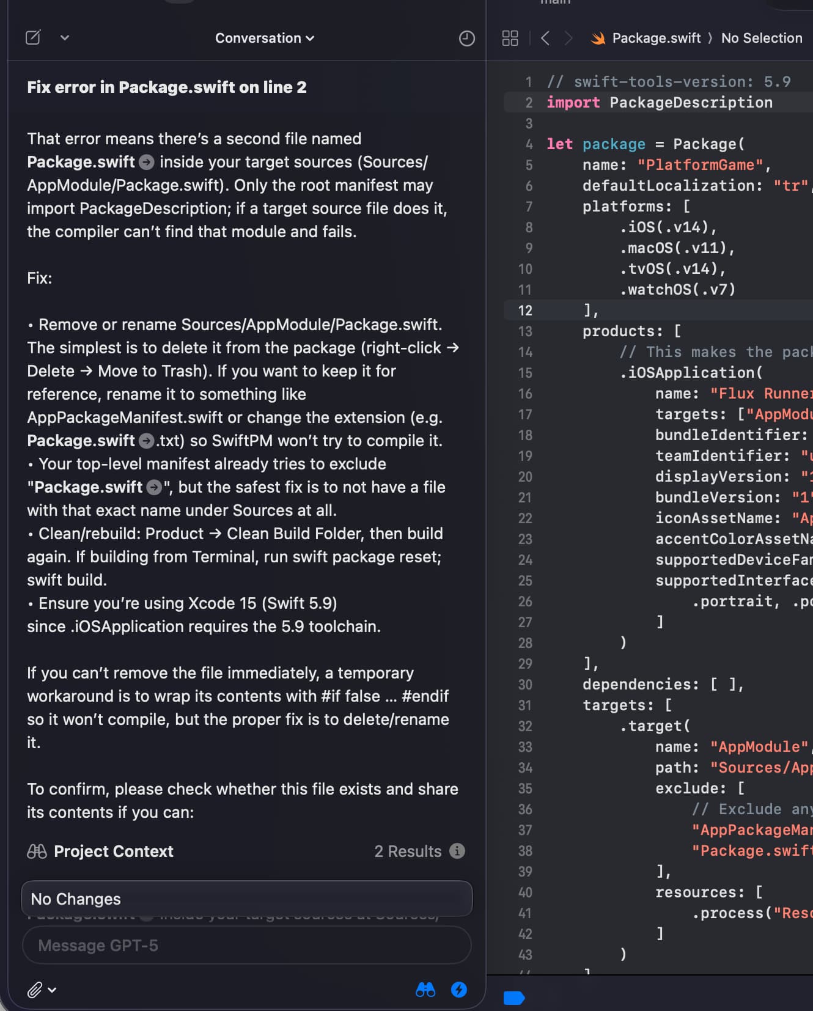Go forward with the right arrow
Viewport: 813px width, 1011px height.
568,39
